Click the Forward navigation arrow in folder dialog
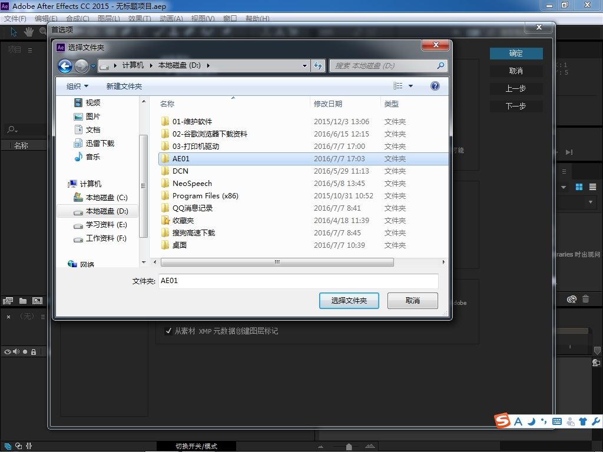Screen dimensions: 603x452 (x=81, y=66)
